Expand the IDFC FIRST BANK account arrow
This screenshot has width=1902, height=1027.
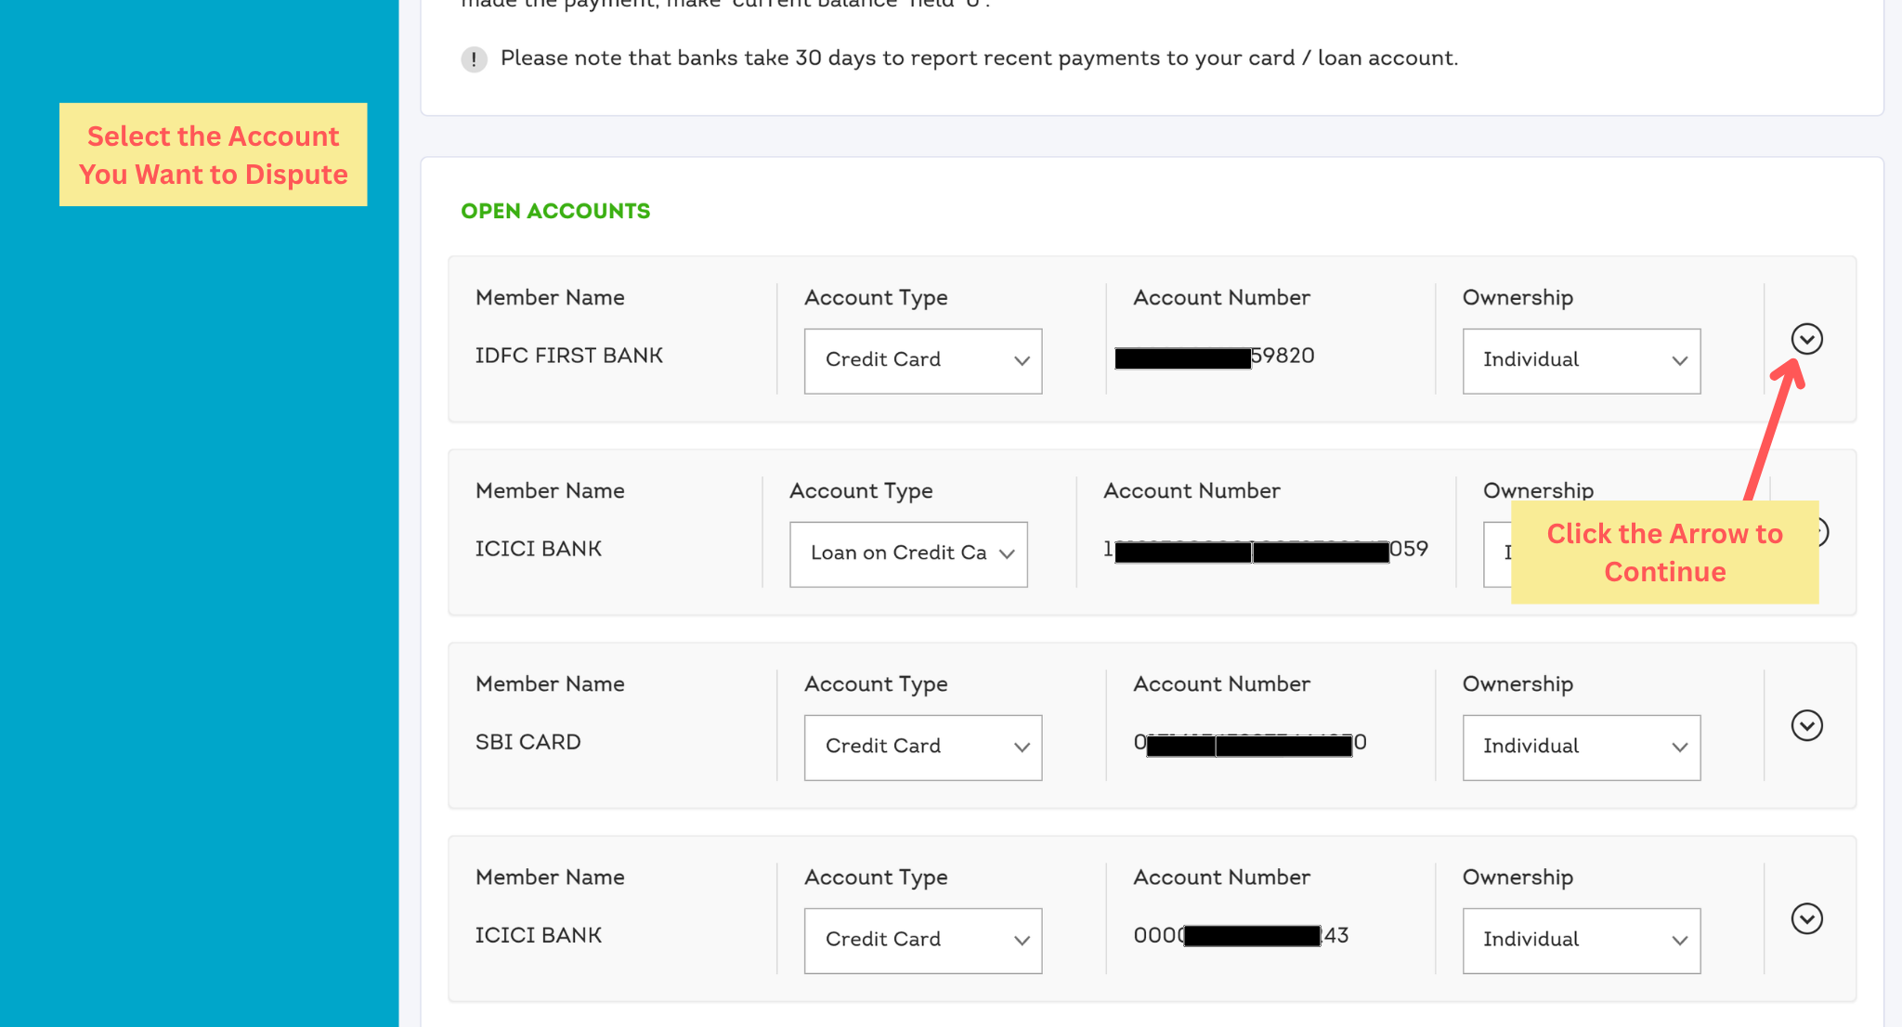[1806, 339]
